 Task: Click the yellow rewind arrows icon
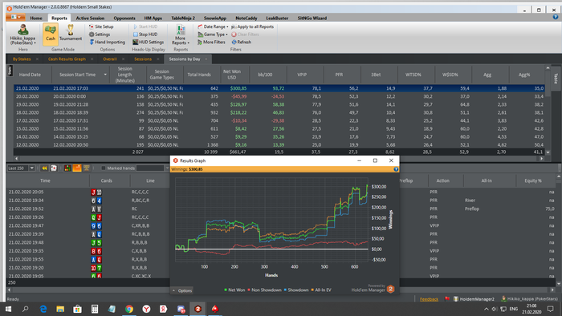pyautogui.click(x=44, y=168)
